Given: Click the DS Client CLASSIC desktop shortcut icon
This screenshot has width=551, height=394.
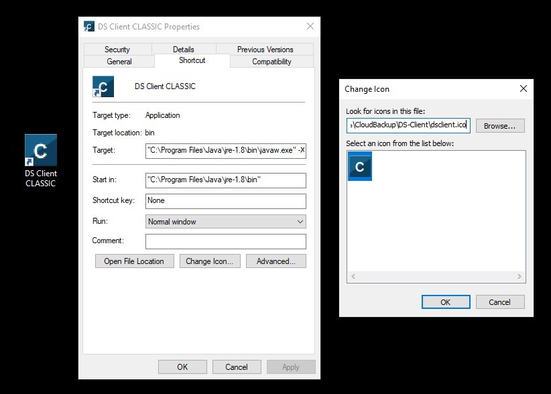Looking at the screenshot, I should 40,150.
